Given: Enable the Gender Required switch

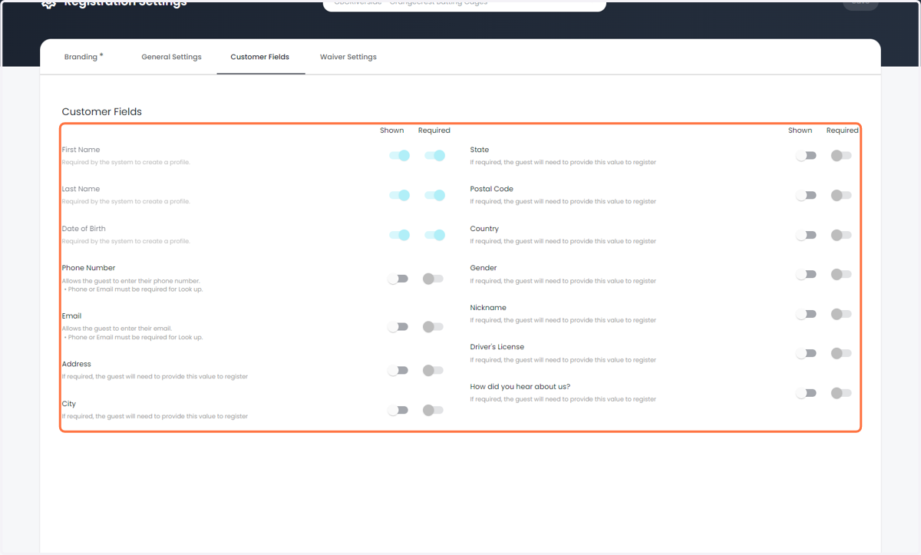Looking at the screenshot, I should click(x=841, y=274).
